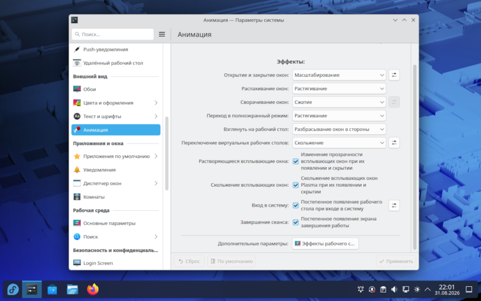Click the Анимация page vertical scrollbar
The height and width of the screenshot is (301, 481).
click(x=415, y=157)
